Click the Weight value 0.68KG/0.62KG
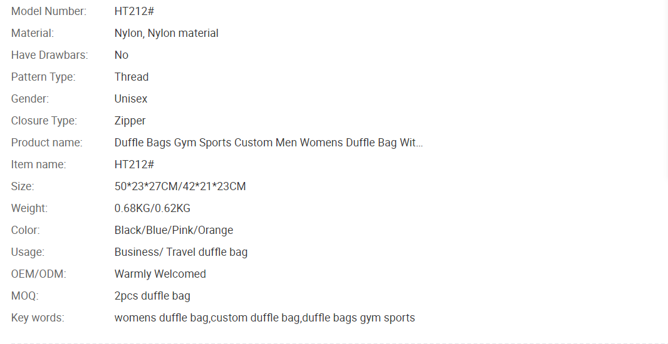The image size is (668, 344). pyautogui.click(x=152, y=208)
